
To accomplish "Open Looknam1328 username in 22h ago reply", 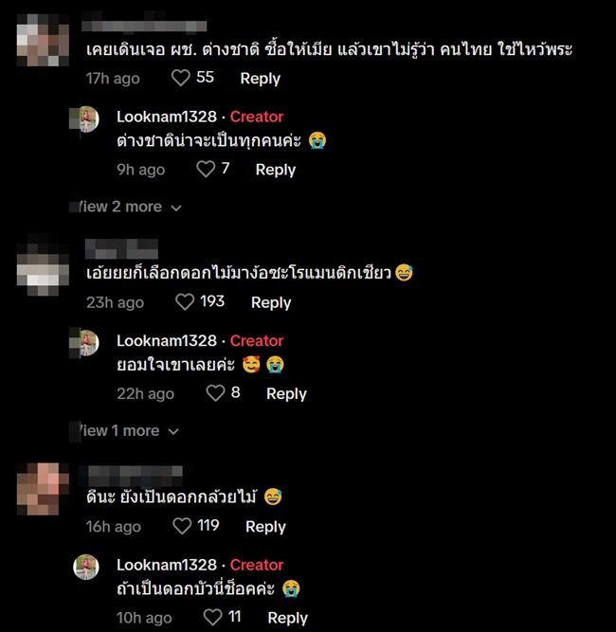I will click(167, 340).
